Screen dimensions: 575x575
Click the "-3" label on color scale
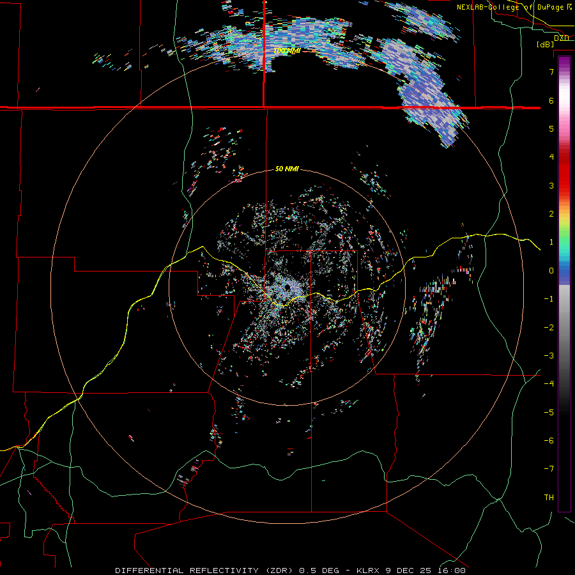[549, 356]
